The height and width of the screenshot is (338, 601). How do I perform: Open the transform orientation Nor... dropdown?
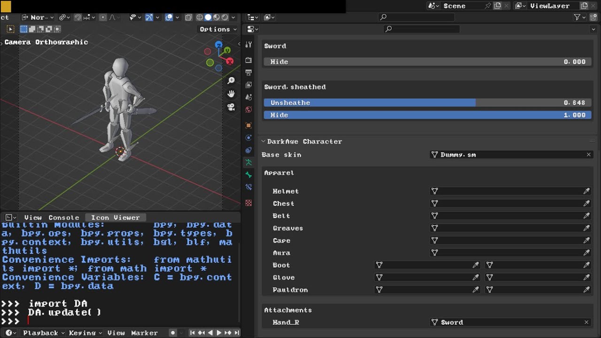pos(39,17)
